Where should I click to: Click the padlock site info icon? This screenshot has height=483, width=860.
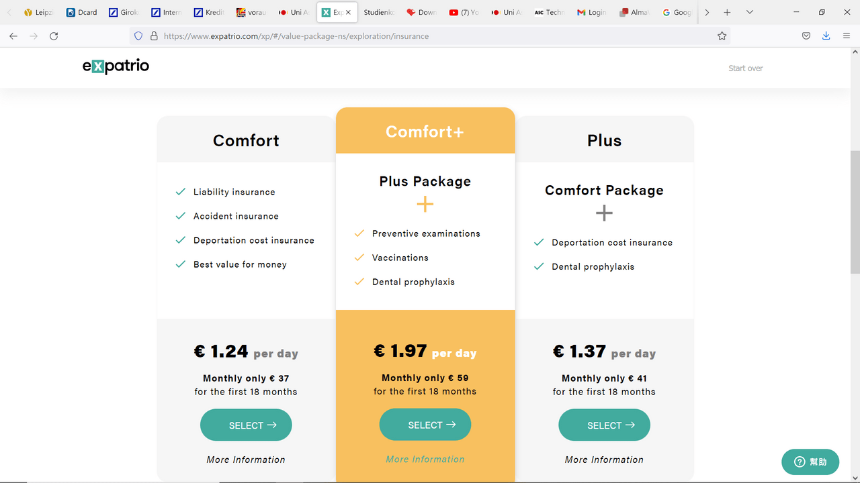154,36
